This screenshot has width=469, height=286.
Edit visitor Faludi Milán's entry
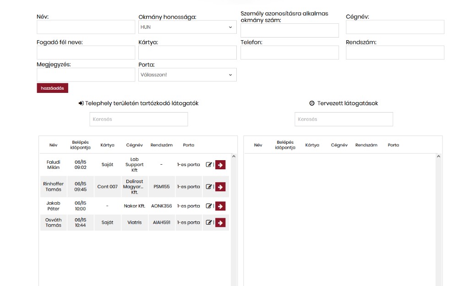point(209,165)
